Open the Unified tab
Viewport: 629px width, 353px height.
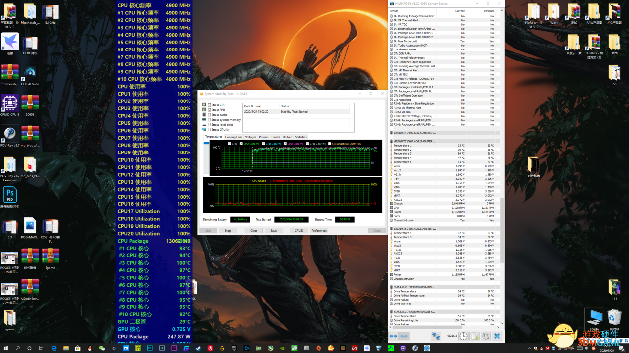point(287,137)
